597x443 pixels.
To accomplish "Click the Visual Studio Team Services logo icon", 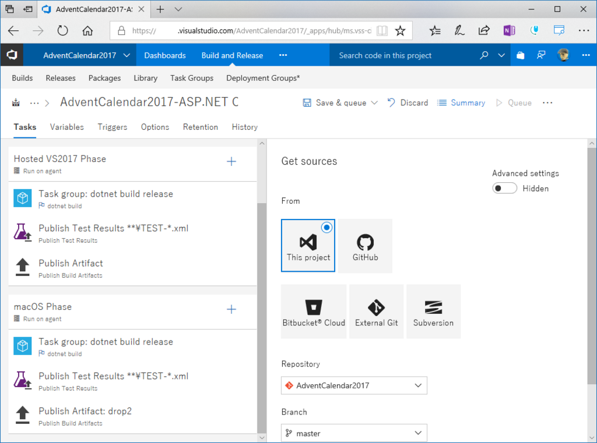I will (x=12, y=55).
